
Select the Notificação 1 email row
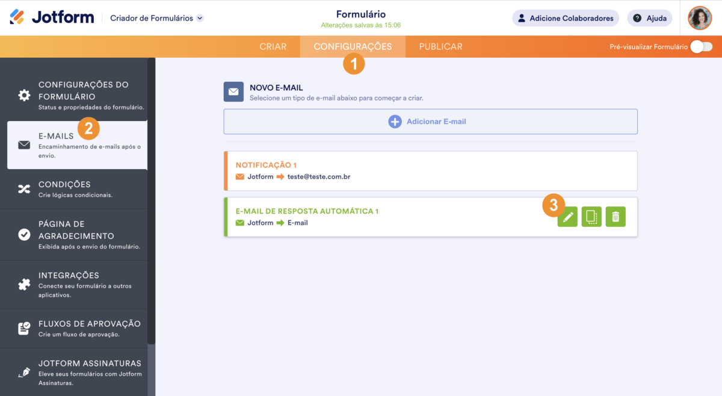pyautogui.click(x=430, y=171)
